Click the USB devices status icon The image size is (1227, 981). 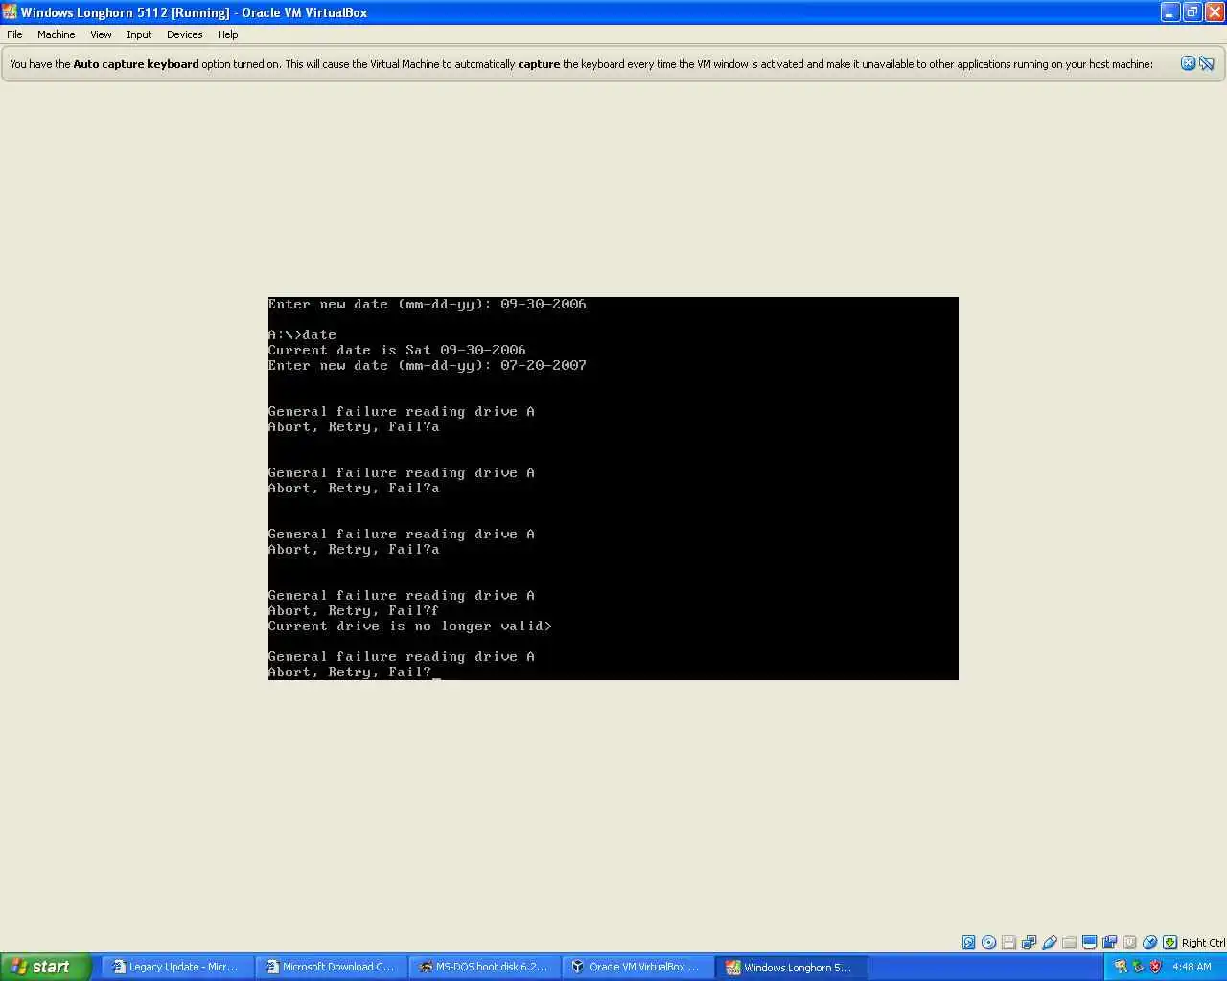pos(1050,943)
